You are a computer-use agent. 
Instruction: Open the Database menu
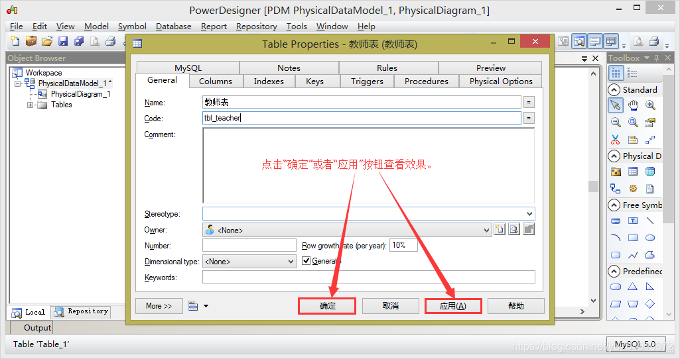pos(173,26)
